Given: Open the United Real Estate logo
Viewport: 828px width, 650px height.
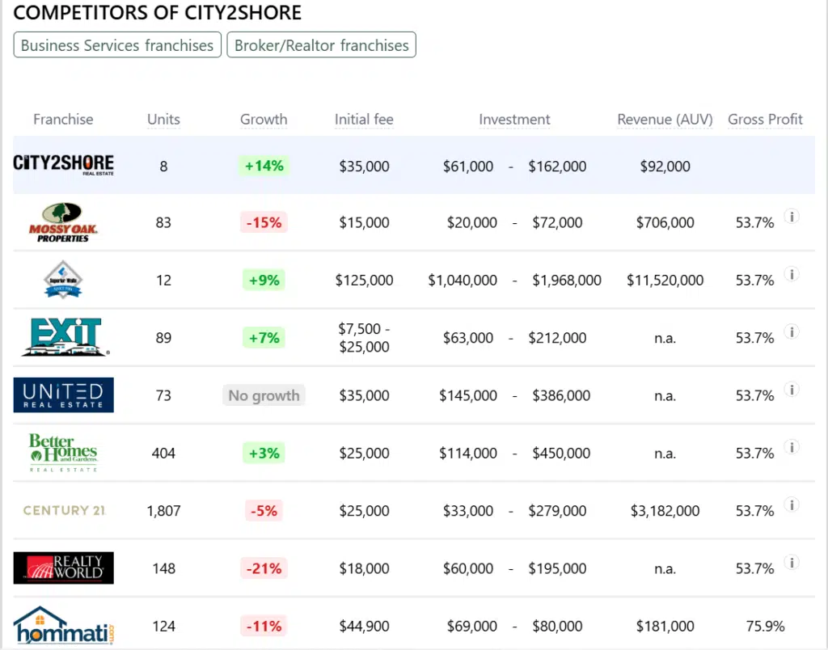Looking at the screenshot, I should (x=63, y=395).
